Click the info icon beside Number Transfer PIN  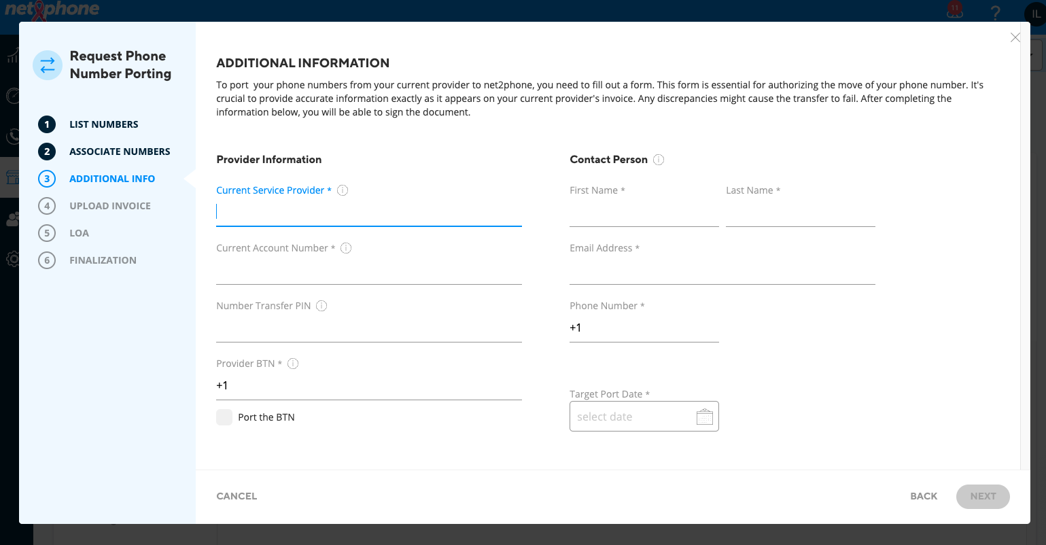point(321,306)
